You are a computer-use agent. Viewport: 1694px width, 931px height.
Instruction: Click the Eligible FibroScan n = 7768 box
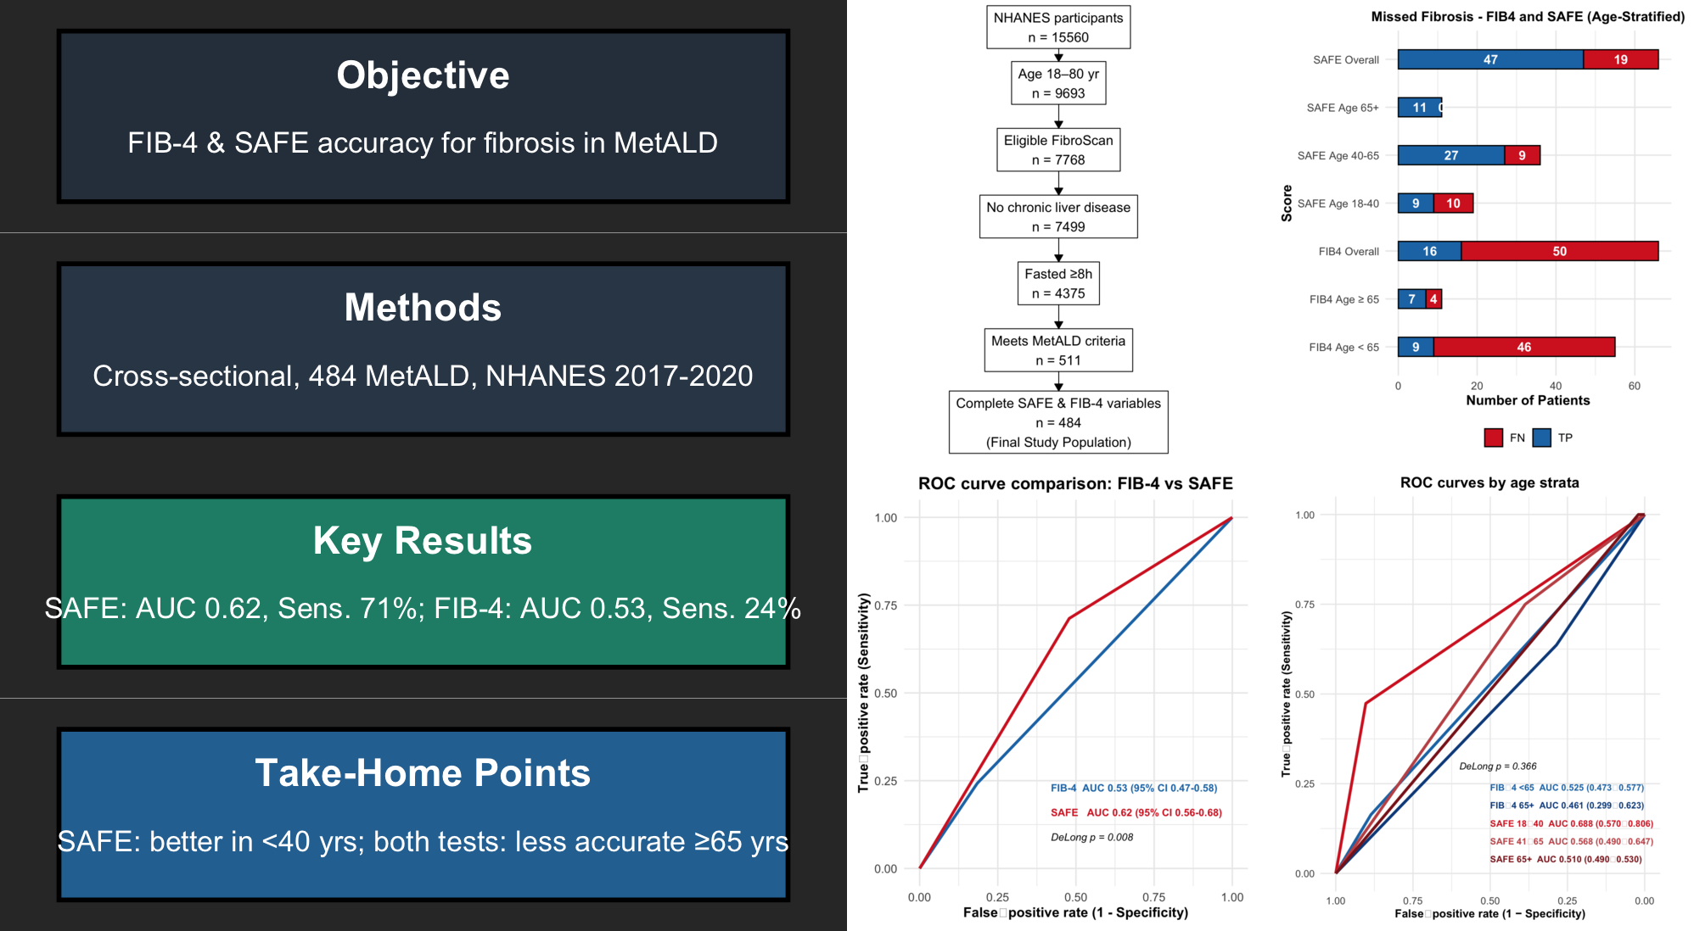pos(1057,150)
